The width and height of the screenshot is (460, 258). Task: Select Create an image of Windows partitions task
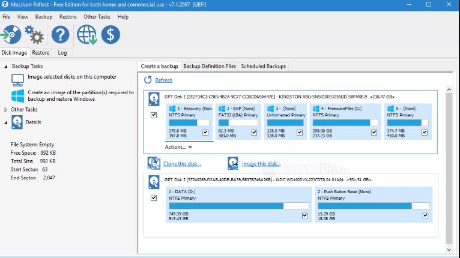(80, 95)
